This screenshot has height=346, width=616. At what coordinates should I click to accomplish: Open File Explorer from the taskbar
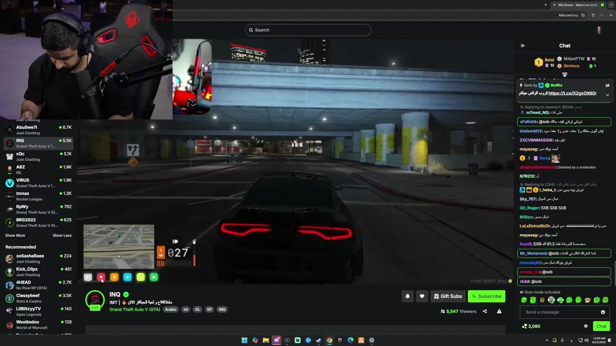(266, 340)
